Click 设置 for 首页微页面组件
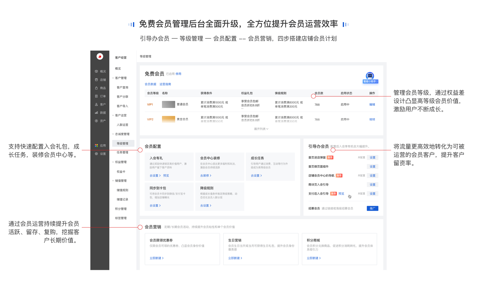The image size is (477, 300). (373, 167)
